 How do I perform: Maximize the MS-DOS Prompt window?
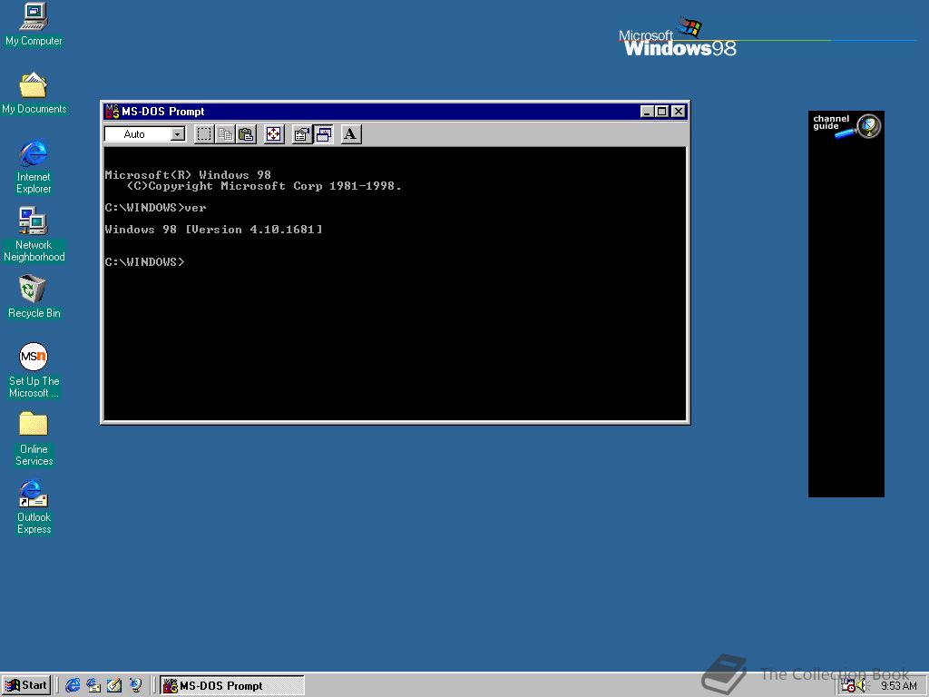pyautogui.click(x=661, y=112)
